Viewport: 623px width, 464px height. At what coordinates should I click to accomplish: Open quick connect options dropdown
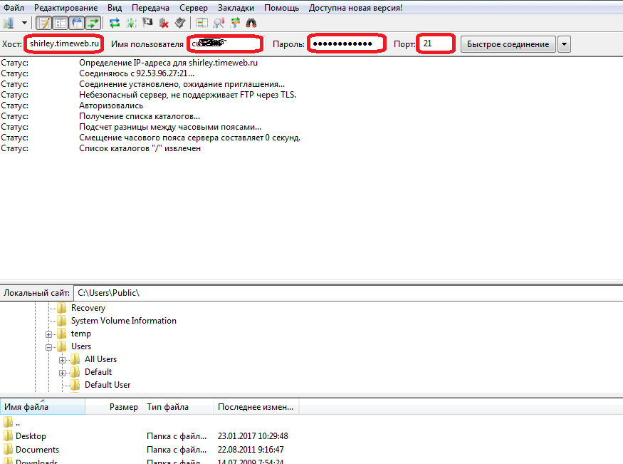point(564,43)
